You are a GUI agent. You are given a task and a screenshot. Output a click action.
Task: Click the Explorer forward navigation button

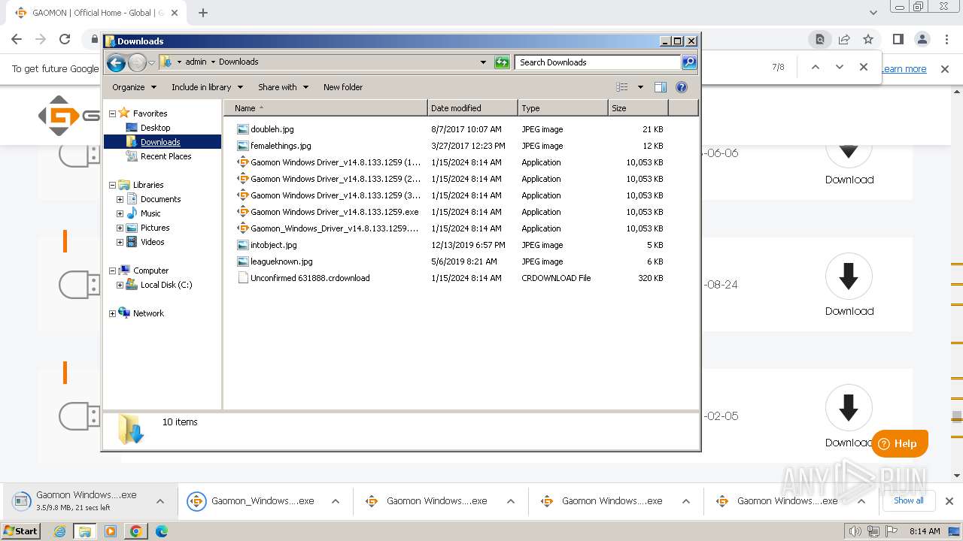coord(137,62)
